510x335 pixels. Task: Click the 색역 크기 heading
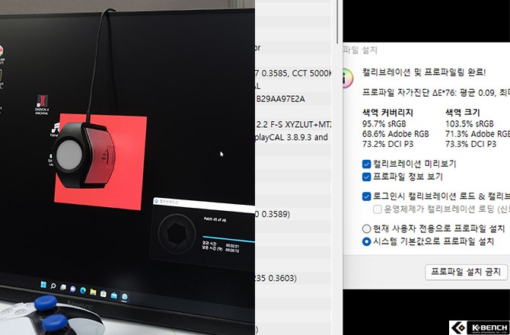(463, 113)
